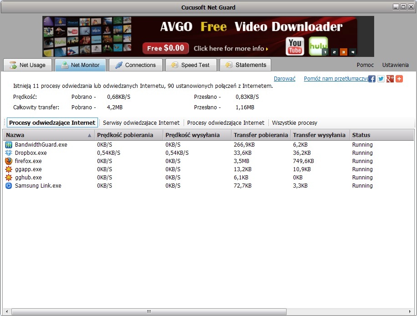
Task: Sort by Transfer wysyłania column
Action: (320, 135)
